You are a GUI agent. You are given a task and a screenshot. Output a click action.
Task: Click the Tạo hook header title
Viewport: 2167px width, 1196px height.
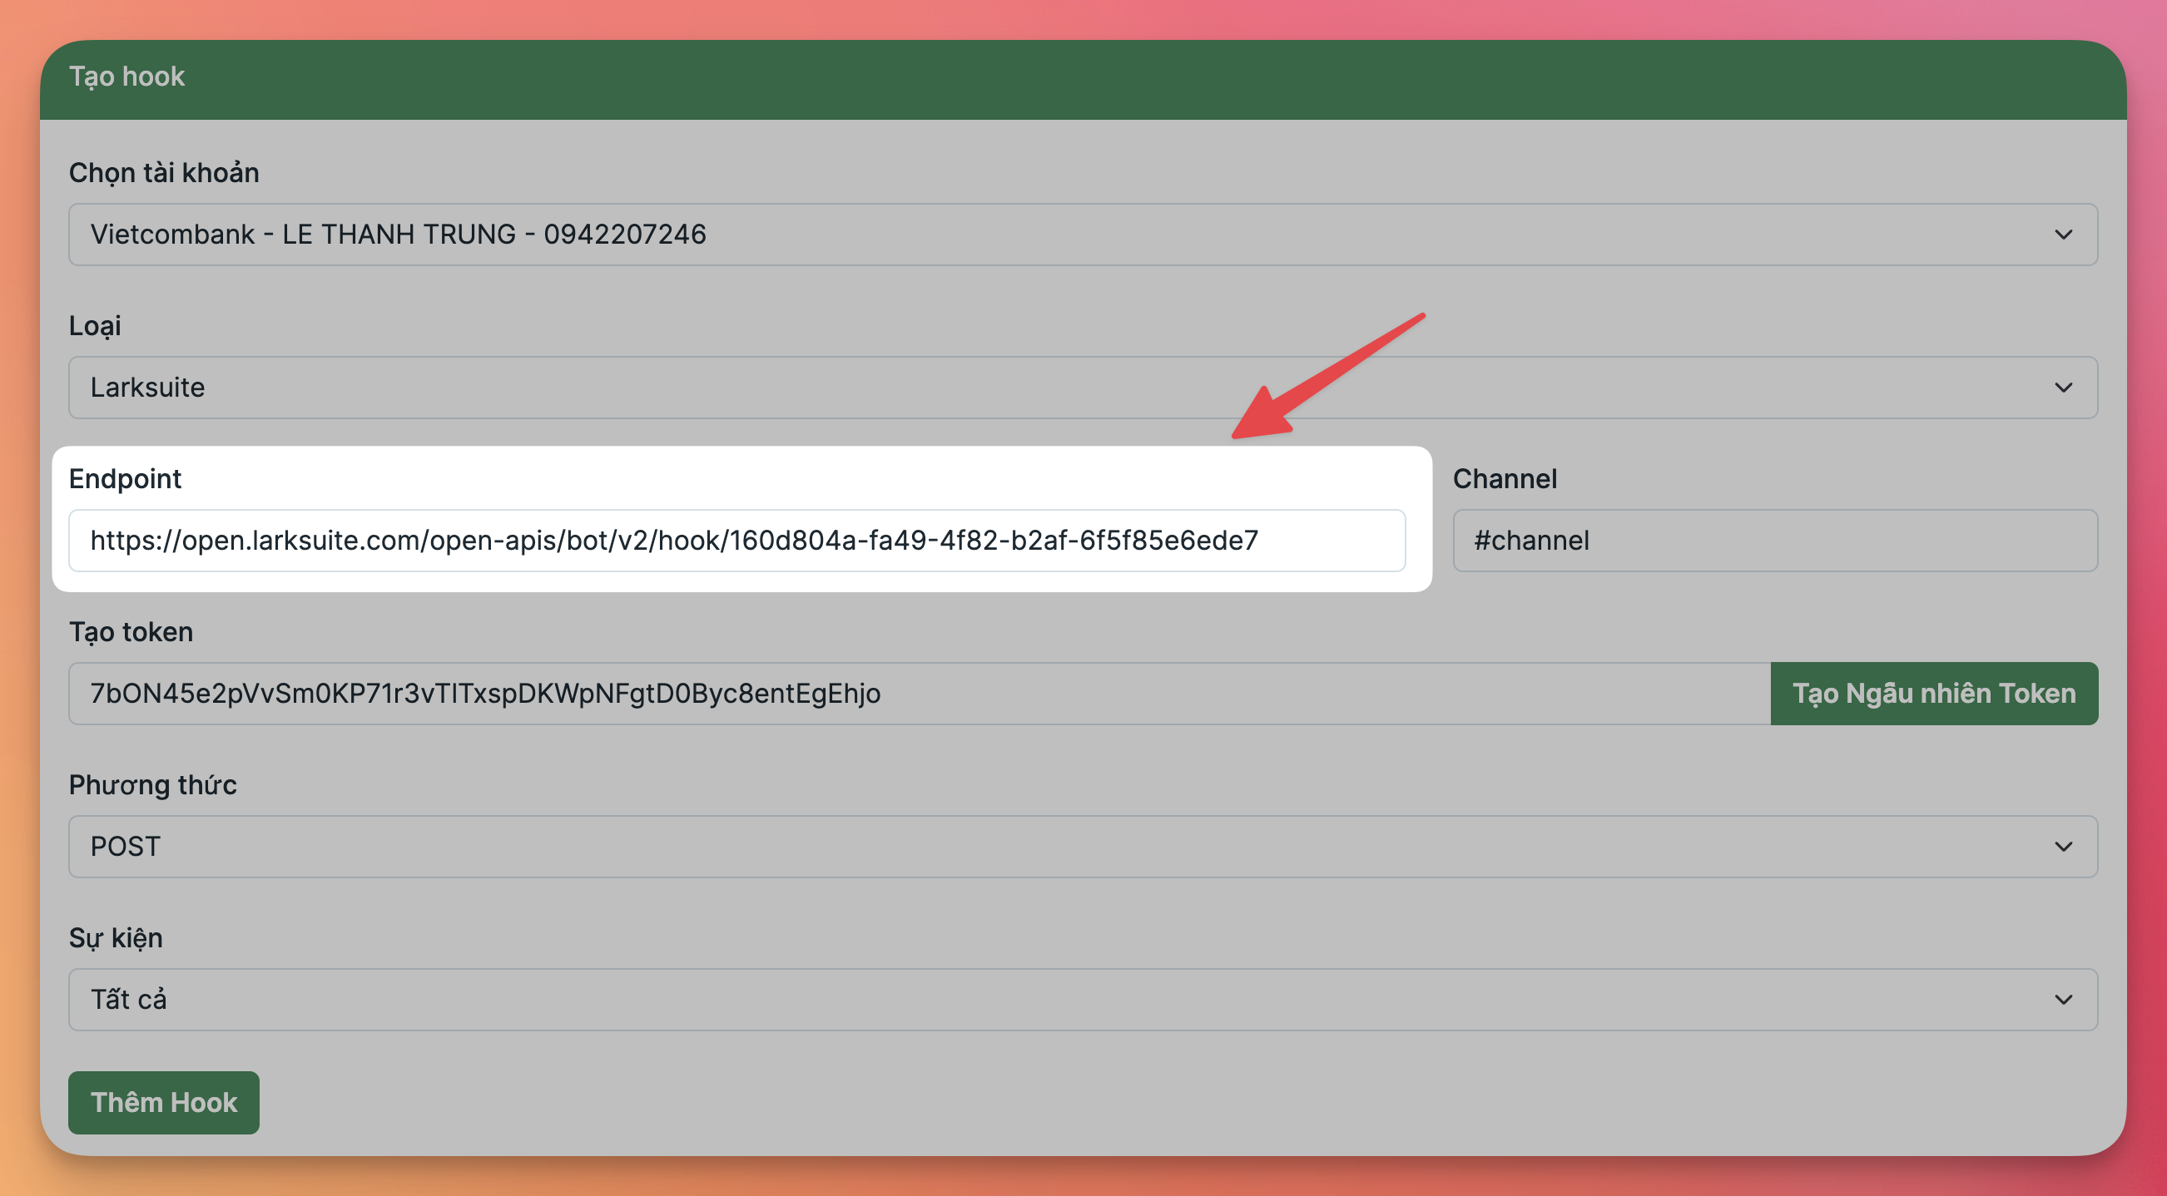point(127,77)
